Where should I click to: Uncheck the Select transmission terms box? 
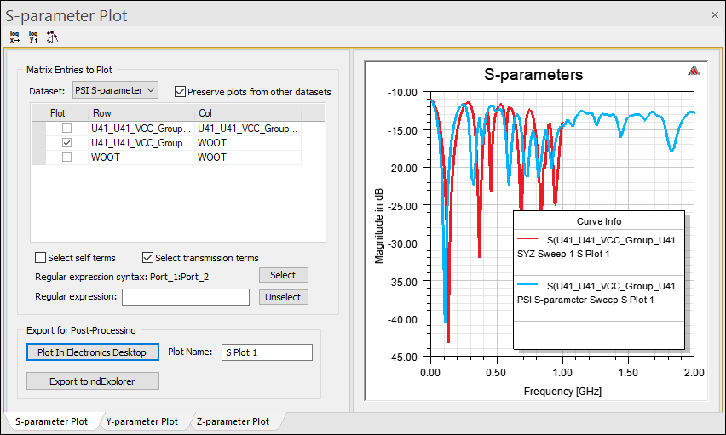(x=147, y=258)
